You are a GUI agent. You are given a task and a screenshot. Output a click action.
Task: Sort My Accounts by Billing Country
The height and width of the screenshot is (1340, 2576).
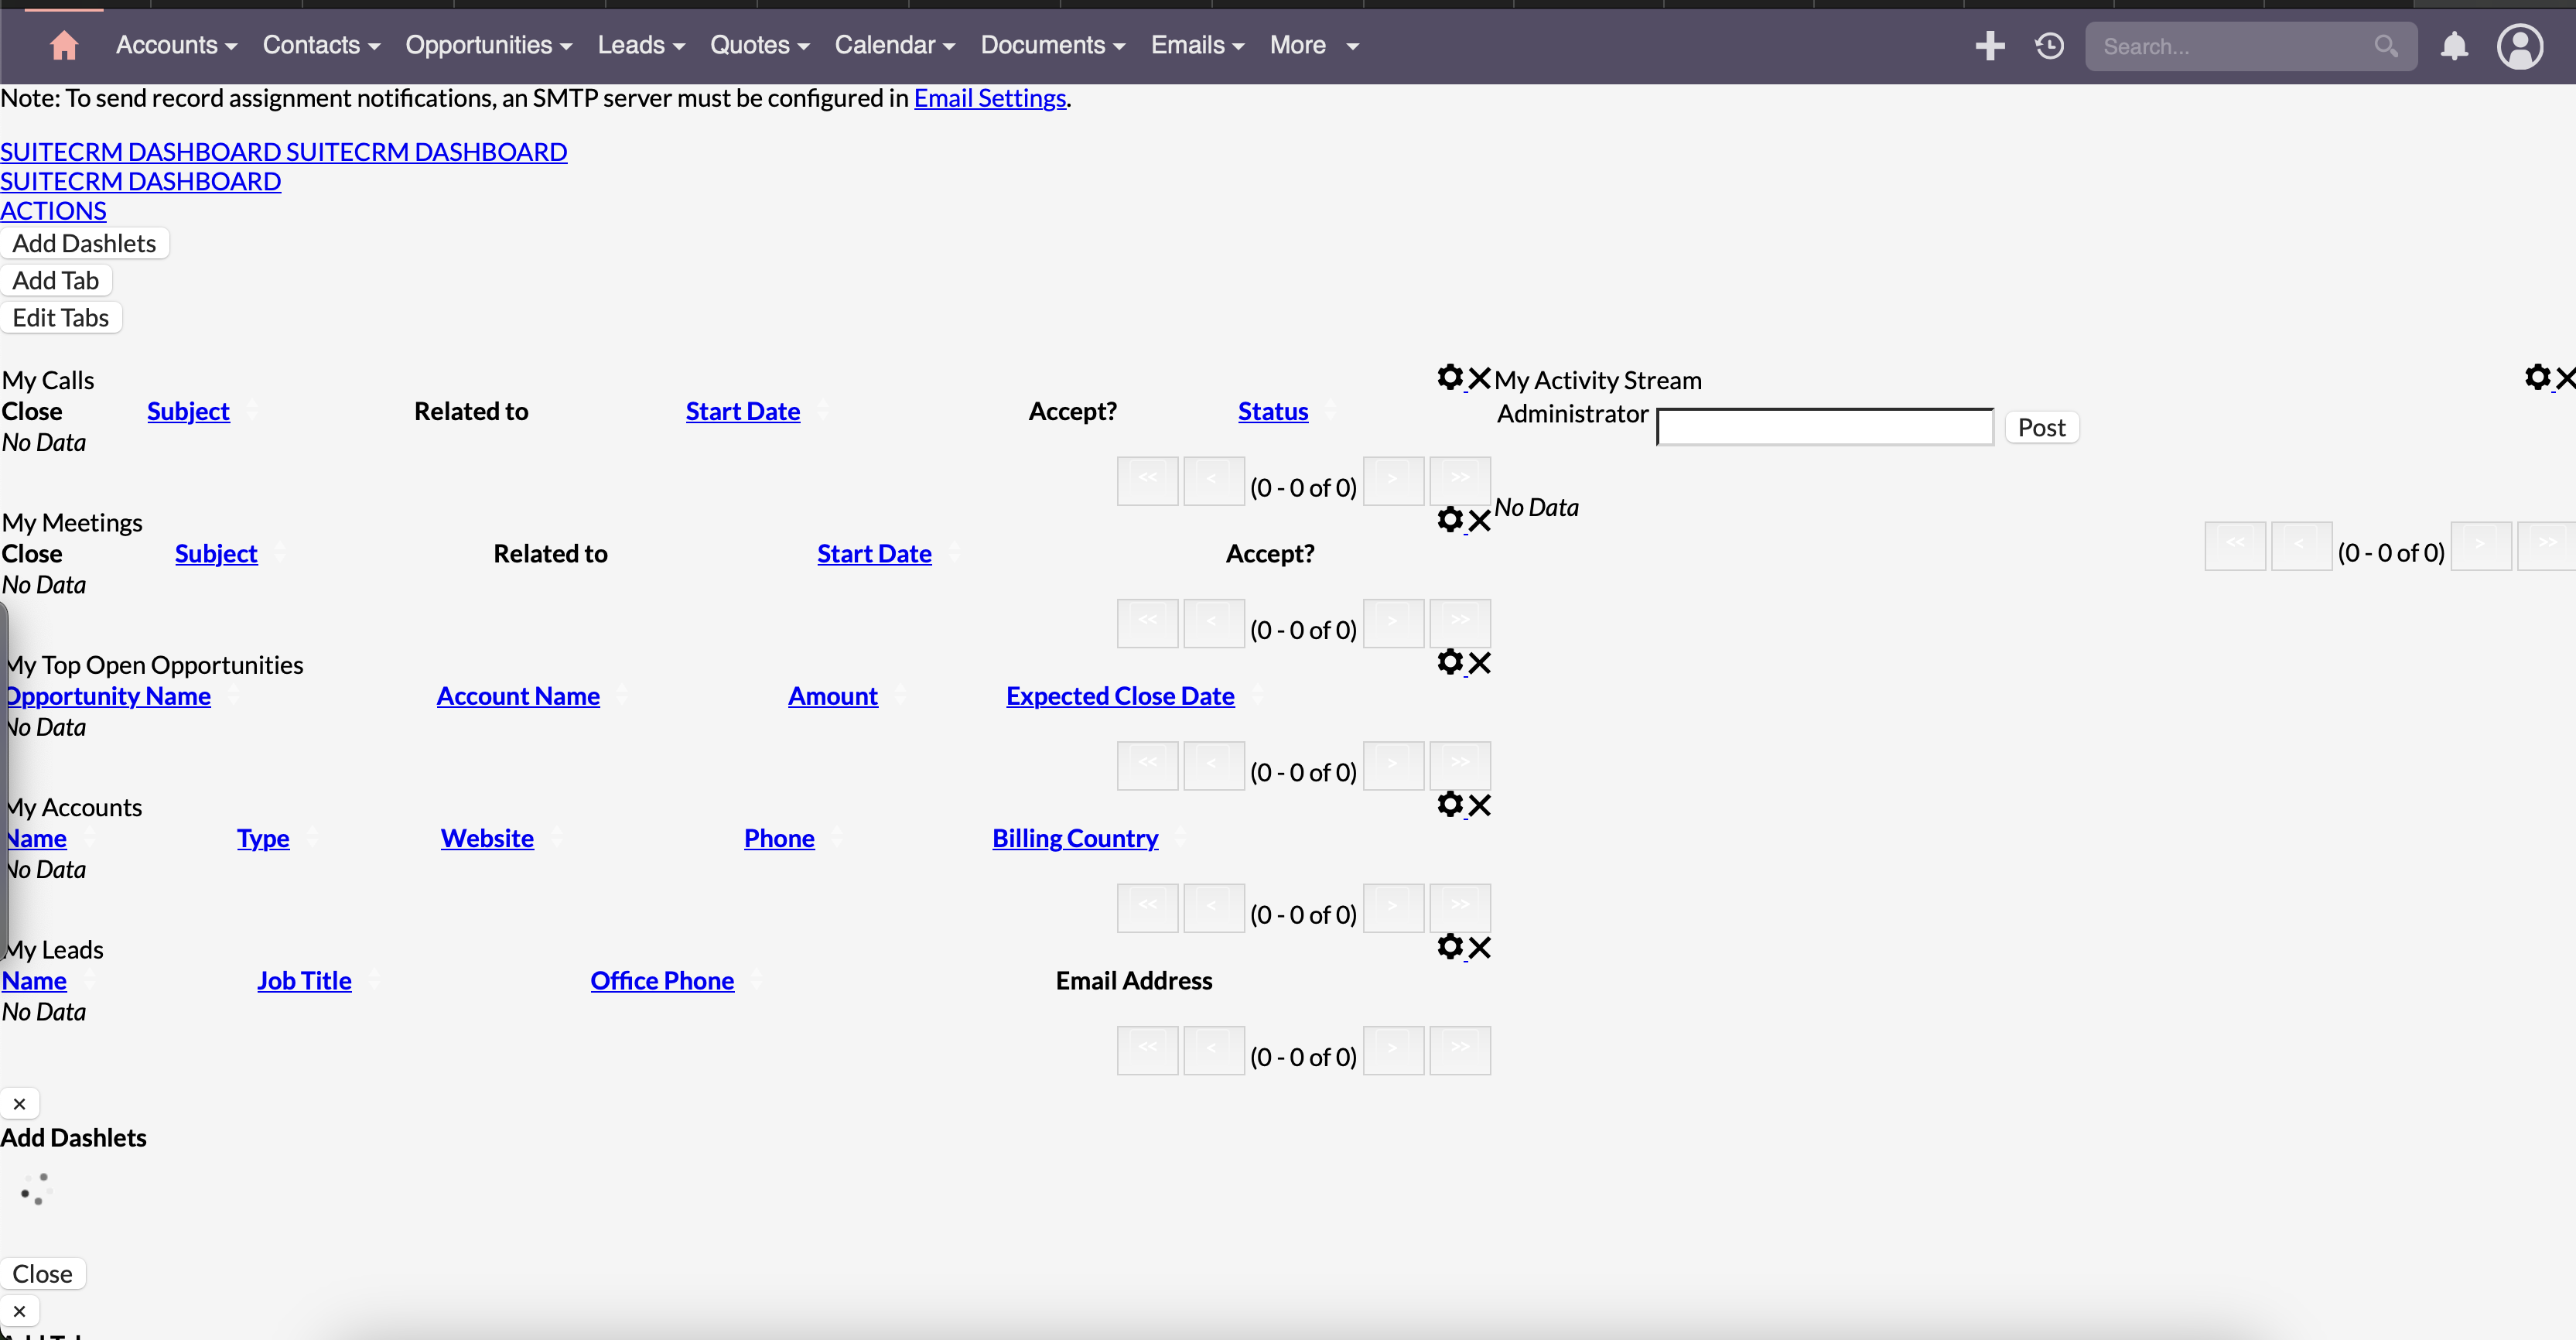pyautogui.click(x=1075, y=838)
